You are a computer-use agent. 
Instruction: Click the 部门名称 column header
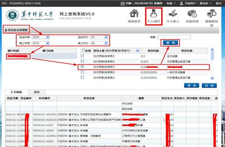pyautogui.click(x=48, y=50)
